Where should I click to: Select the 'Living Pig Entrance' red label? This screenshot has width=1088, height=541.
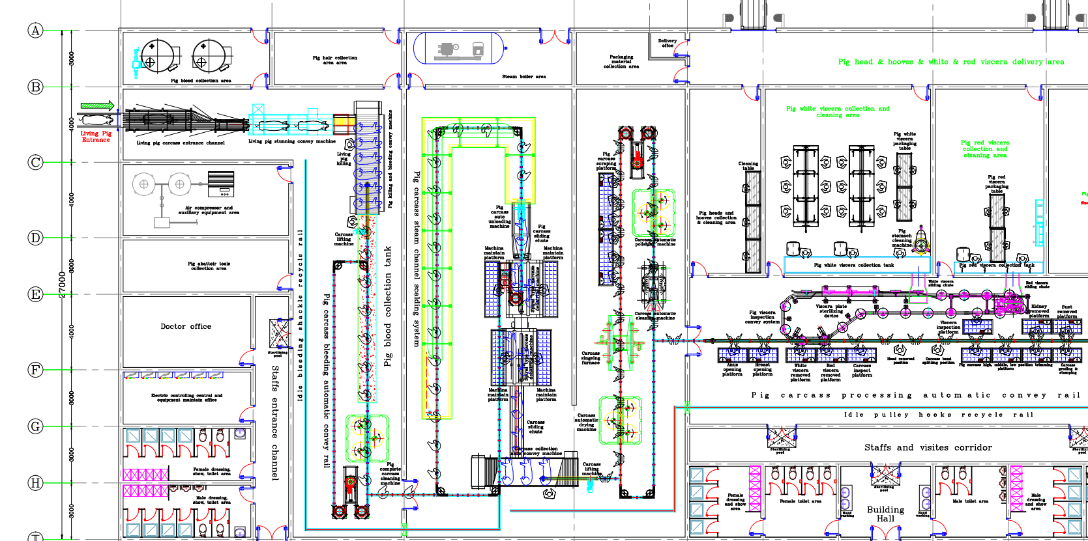pos(96,136)
